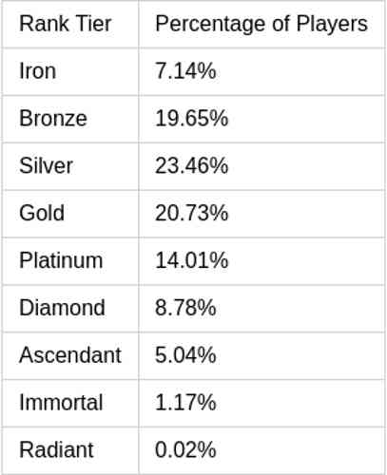
Task: Click the Radiant rank cell
Action: click(x=70, y=450)
